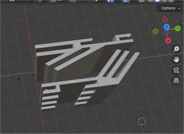The width and height of the screenshot is (184, 134).
Task: Toggle the camera view button
Action: click(x=176, y=70)
